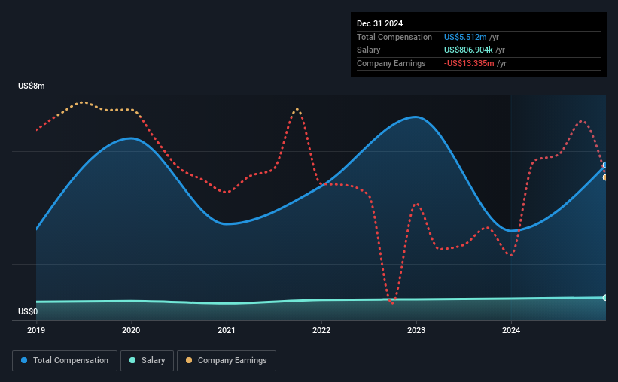Select the 2021 x-axis label
Viewport: 618px width, 382px height.
coord(227,330)
